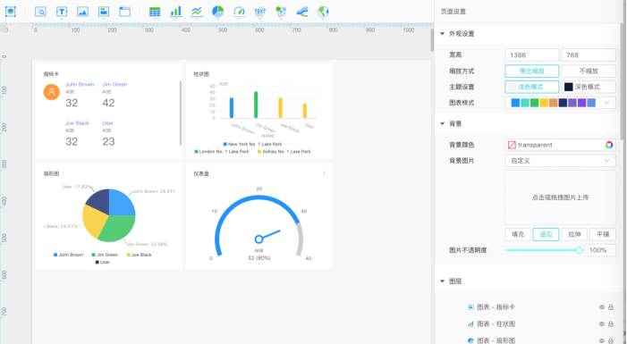Add a sankey flow chart from toolbar
The width and height of the screenshot is (627, 344).
(302, 12)
